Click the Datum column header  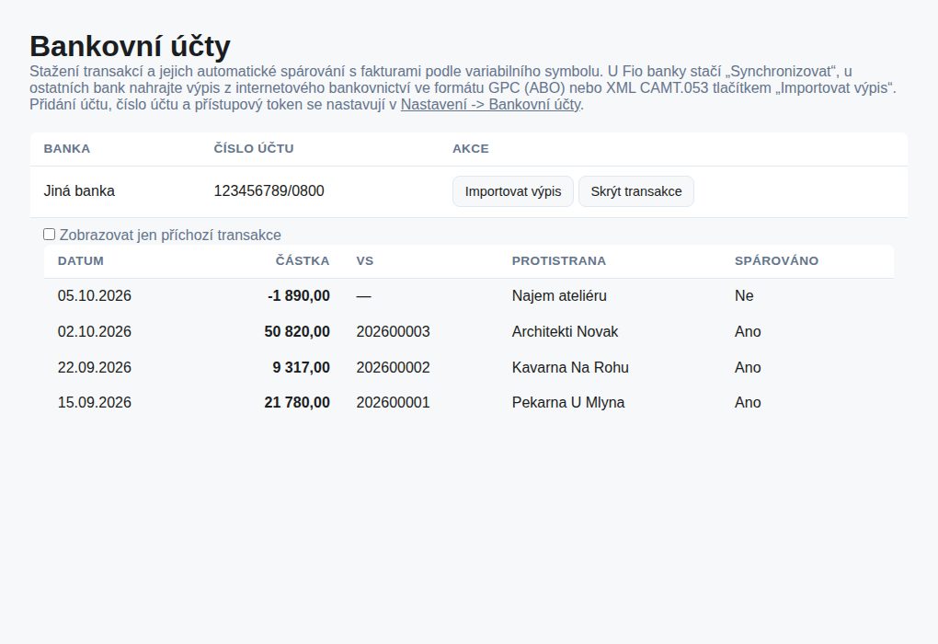(x=81, y=261)
